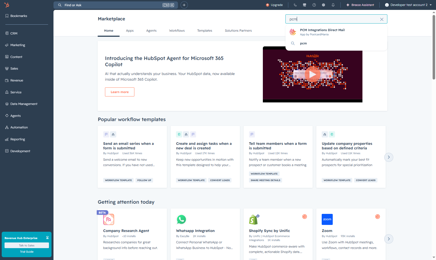
Task: Show next Getting attention today apps
Action: point(389,239)
